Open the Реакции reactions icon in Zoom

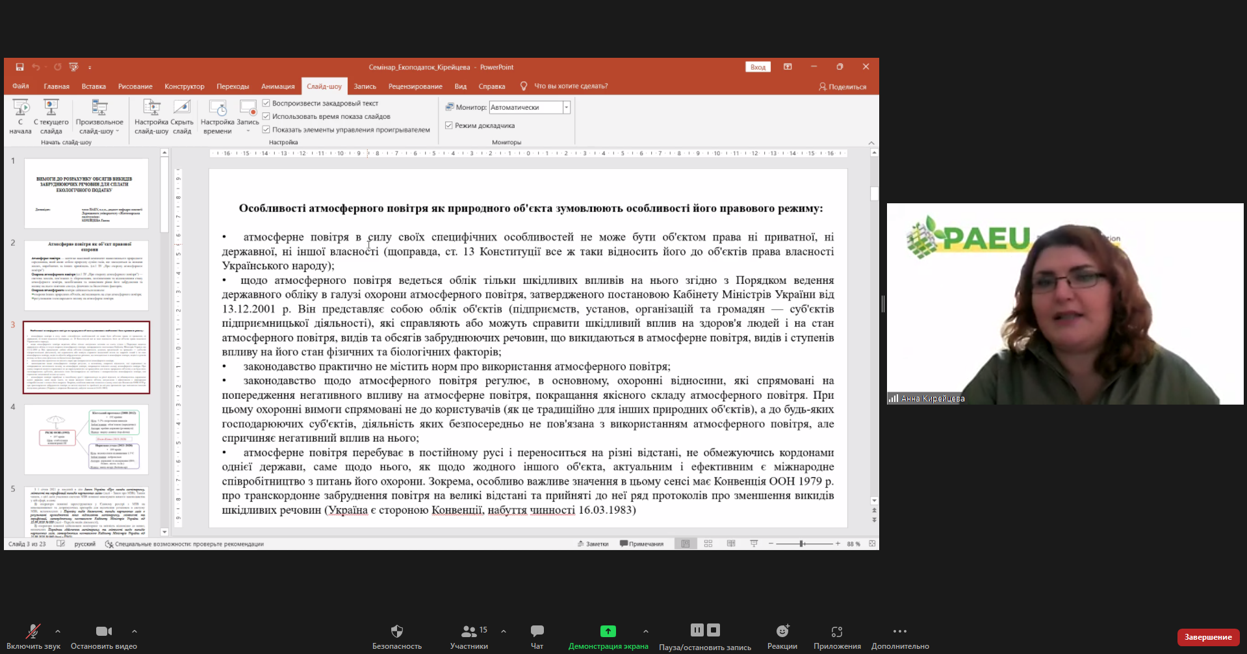pos(782,631)
